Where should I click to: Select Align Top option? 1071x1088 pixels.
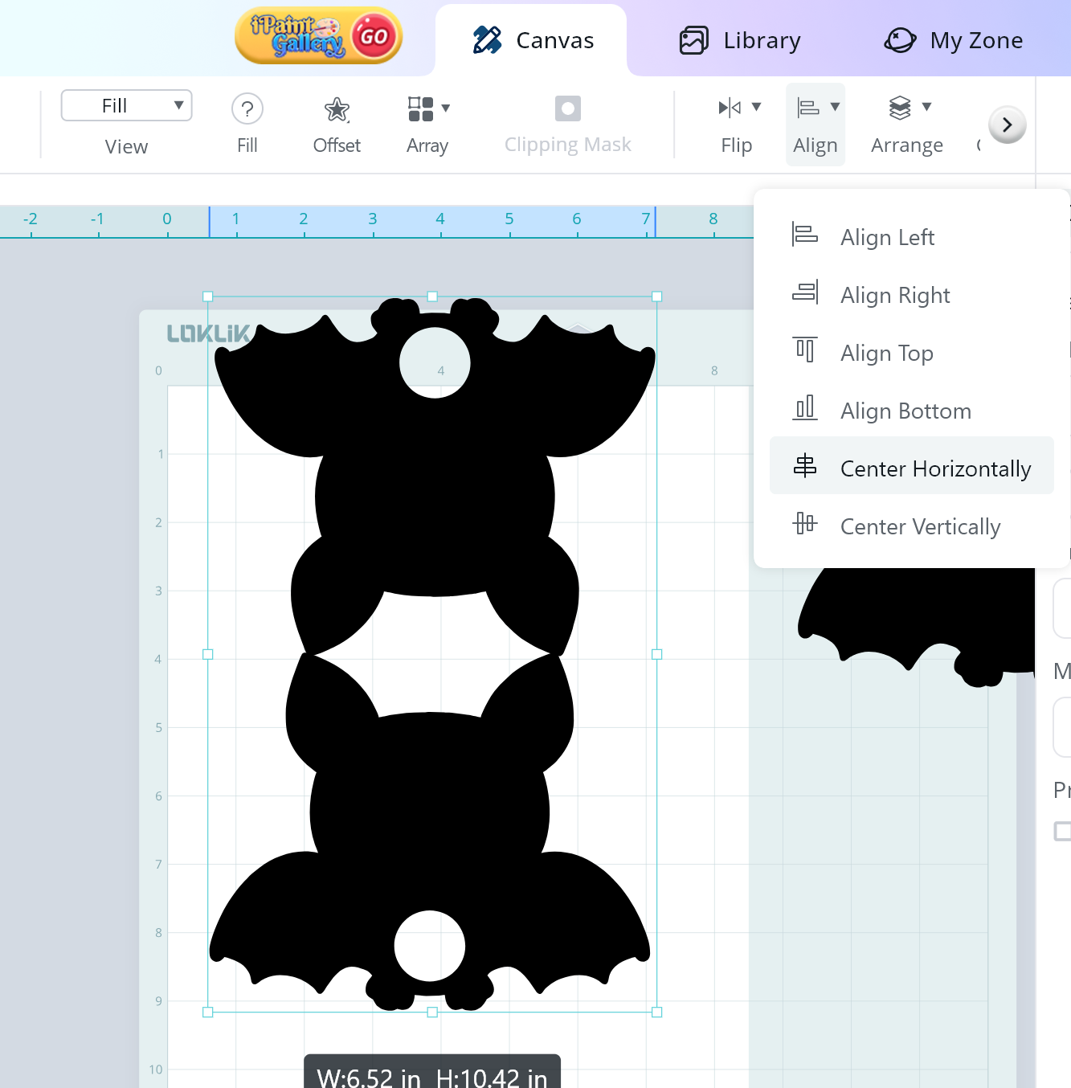[886, 353]
